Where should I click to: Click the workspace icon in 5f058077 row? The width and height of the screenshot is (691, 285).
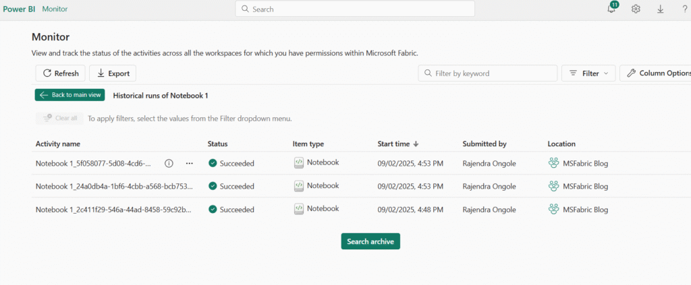click(x=553, y=163)
